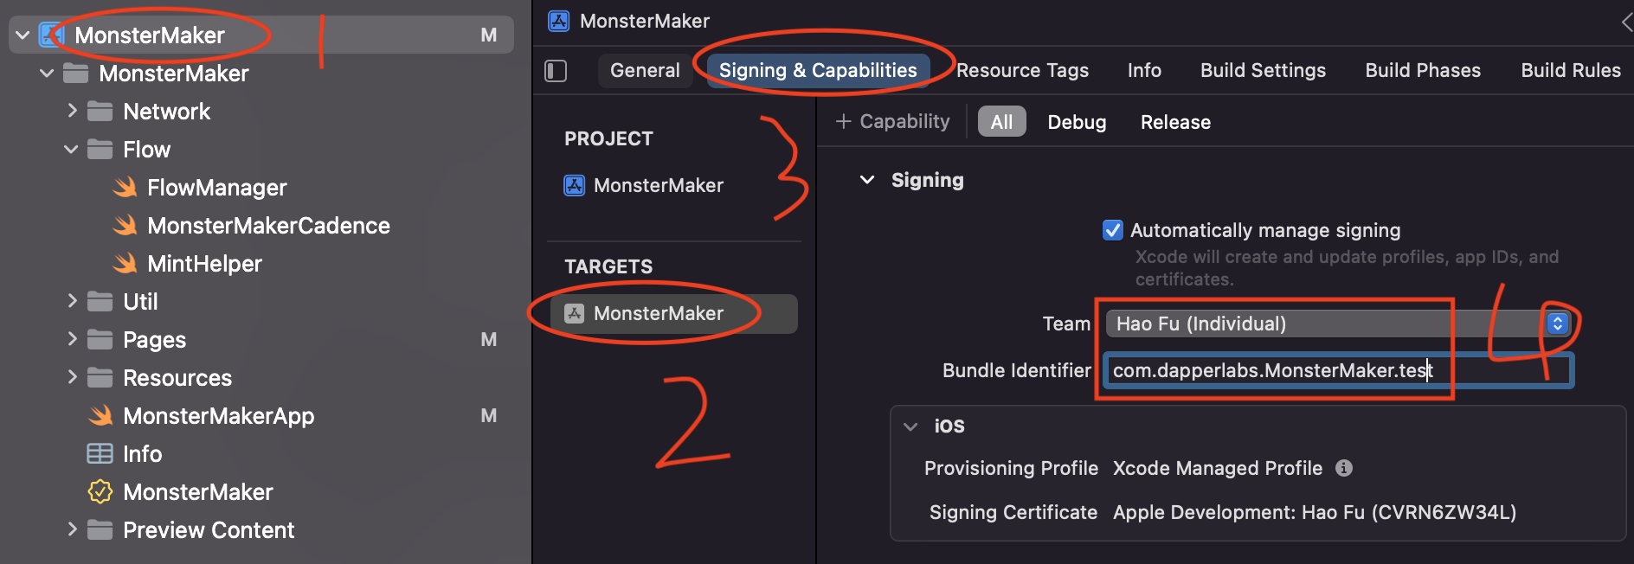This screenshot has width=1634, height=564.
Task: Collapse the Signing section
Action: pyautogui.click(x=868, y=180)
